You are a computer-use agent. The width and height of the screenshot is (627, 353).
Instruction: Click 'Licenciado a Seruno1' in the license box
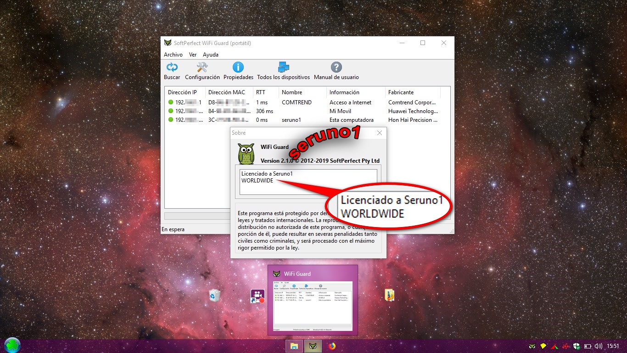coord(267,174)
